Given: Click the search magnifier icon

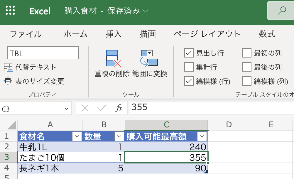Looking at the screenshot, I should [x=282, y=11].
